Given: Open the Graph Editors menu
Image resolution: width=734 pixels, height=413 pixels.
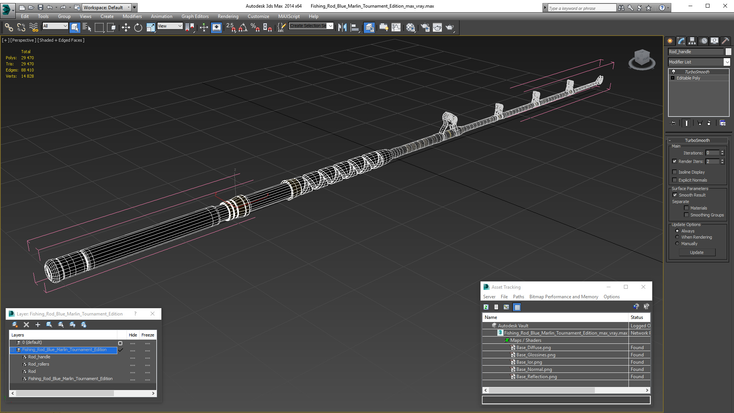Looking at the screenshot, I should point(195,16).
